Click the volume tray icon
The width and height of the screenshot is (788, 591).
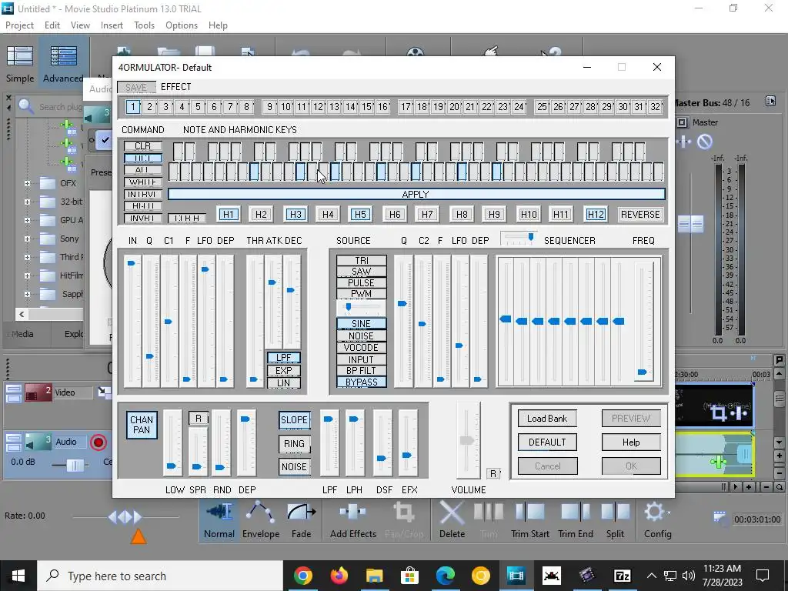(689, 576)
